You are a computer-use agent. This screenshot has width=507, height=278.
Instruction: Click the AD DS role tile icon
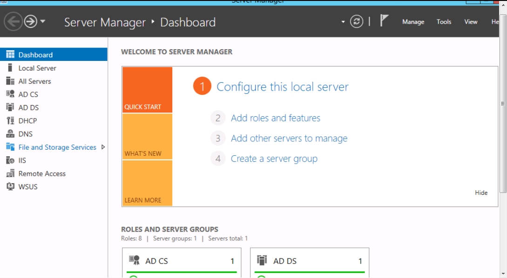(262, 260)
